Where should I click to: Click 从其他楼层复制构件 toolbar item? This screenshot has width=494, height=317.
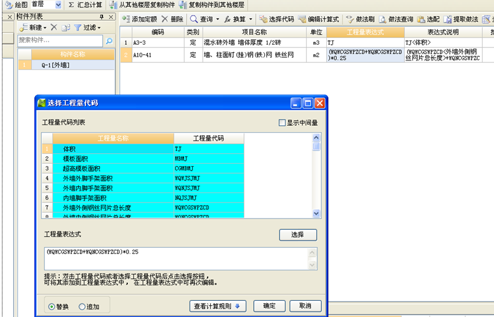click(142, 5)
